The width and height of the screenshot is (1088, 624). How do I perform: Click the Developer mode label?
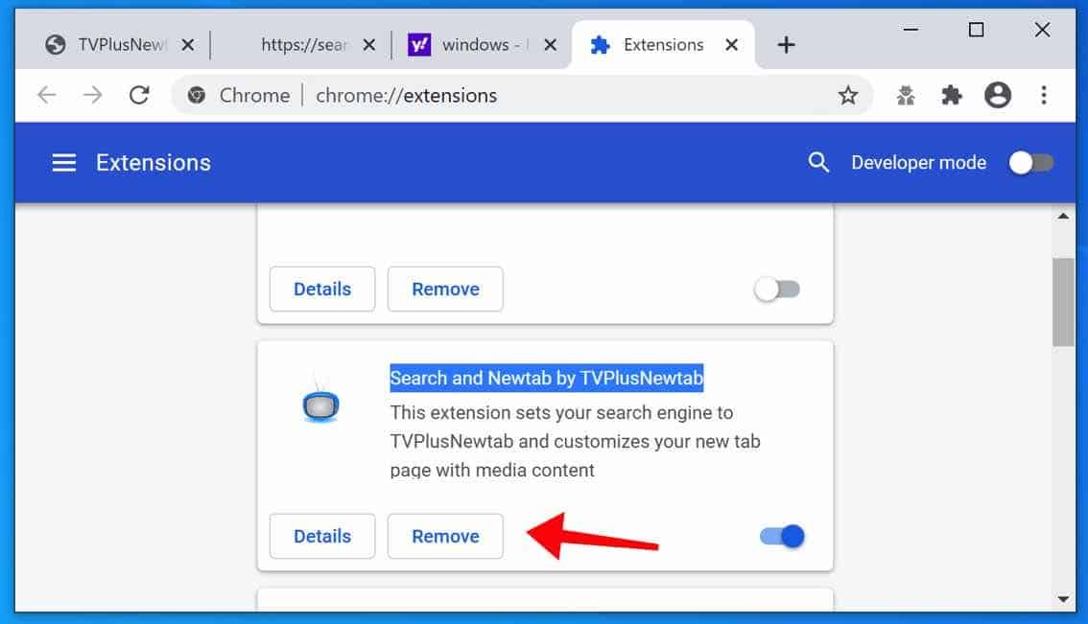click(919, 163)
